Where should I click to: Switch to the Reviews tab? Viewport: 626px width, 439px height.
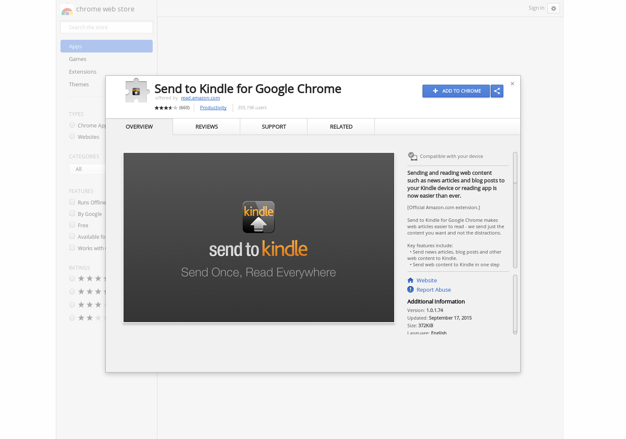pos(206,127)
